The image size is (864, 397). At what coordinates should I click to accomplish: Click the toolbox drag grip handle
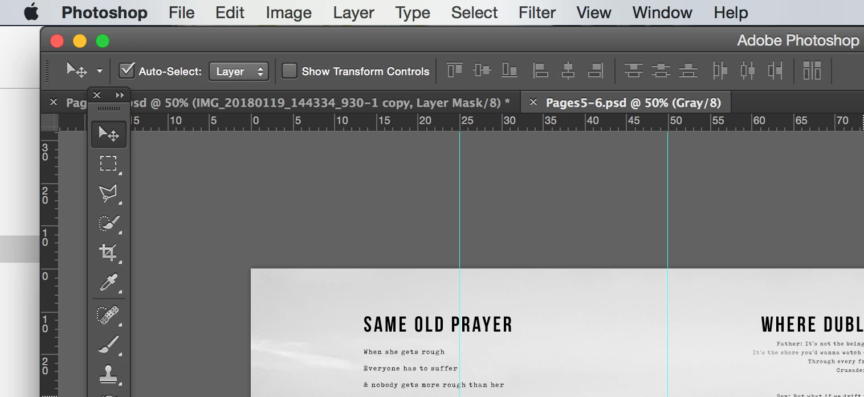click(x=109, y=108)
